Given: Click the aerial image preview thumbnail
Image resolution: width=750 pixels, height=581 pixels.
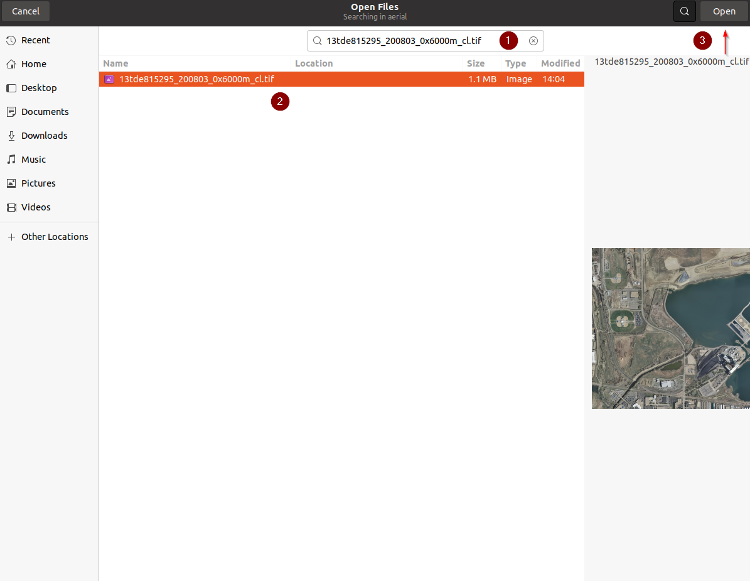Looking at the screenshot, I should tap(670, 329).
